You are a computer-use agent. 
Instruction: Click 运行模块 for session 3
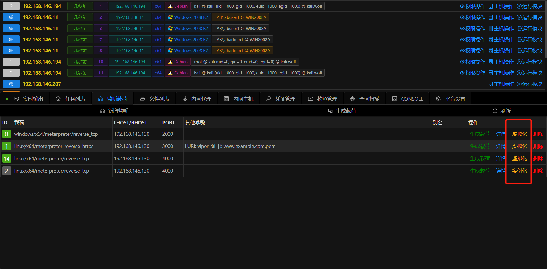tap(529, 28)
